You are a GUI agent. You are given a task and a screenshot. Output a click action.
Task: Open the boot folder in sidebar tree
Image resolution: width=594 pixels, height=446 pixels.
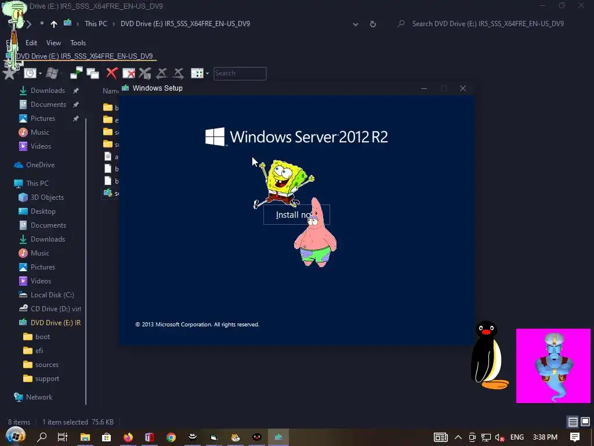[42, 337]
